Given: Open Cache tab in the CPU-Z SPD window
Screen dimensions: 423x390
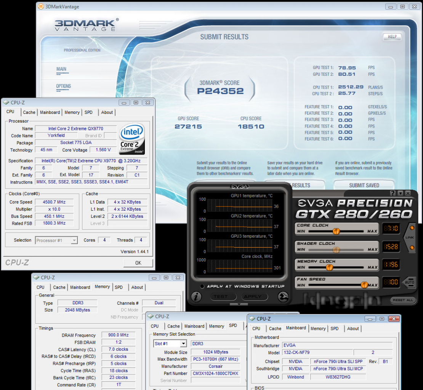Looking at the screenshot, I should tap(173, 326).
